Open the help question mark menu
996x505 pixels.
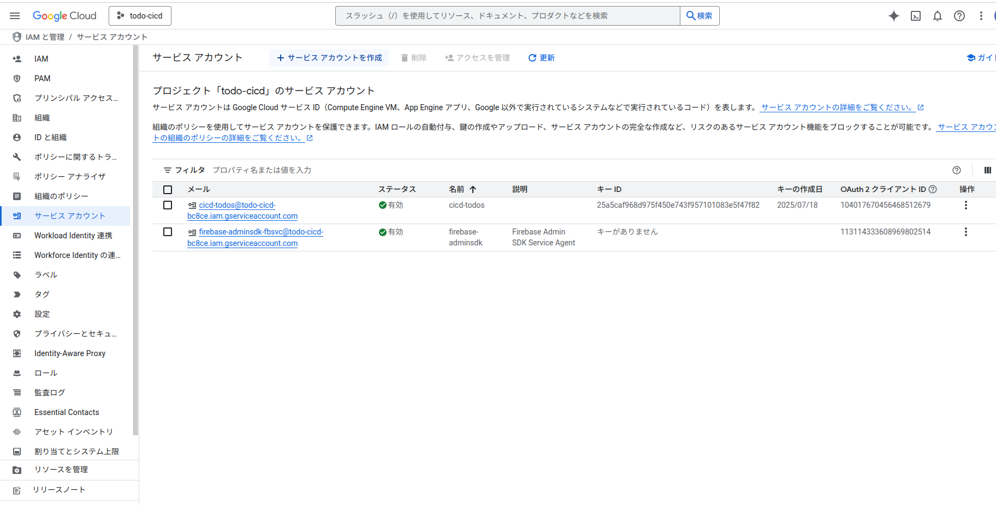coord(959,16)
